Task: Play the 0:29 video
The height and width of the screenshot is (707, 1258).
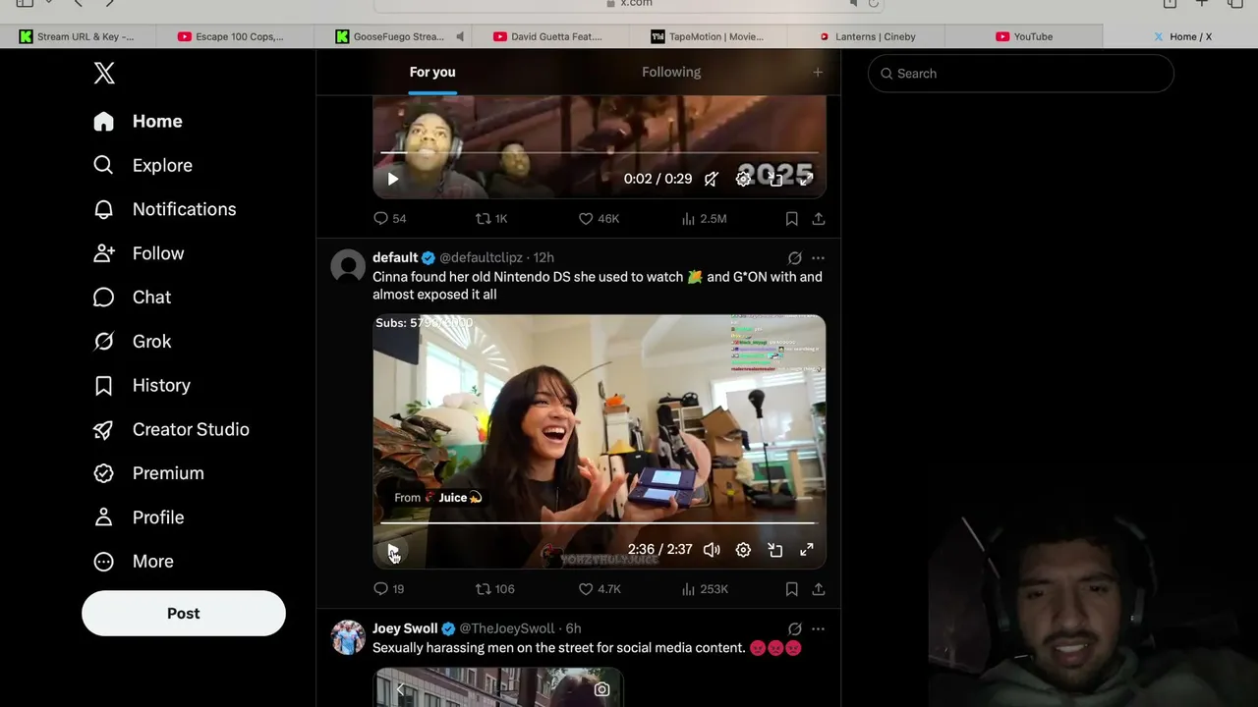Action: point(393,179)
